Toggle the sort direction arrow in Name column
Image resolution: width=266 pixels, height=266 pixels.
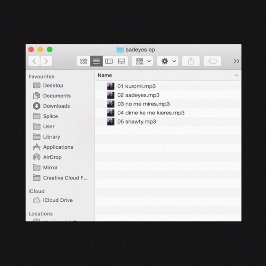236,75
